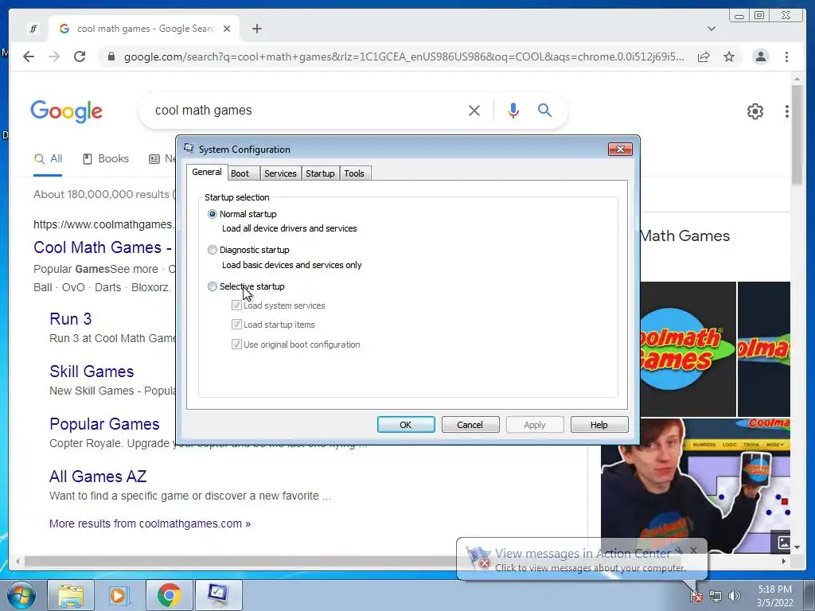Select System Configuration taskbar icon
This screenshot has width=815, height=611.
[218, 595]
